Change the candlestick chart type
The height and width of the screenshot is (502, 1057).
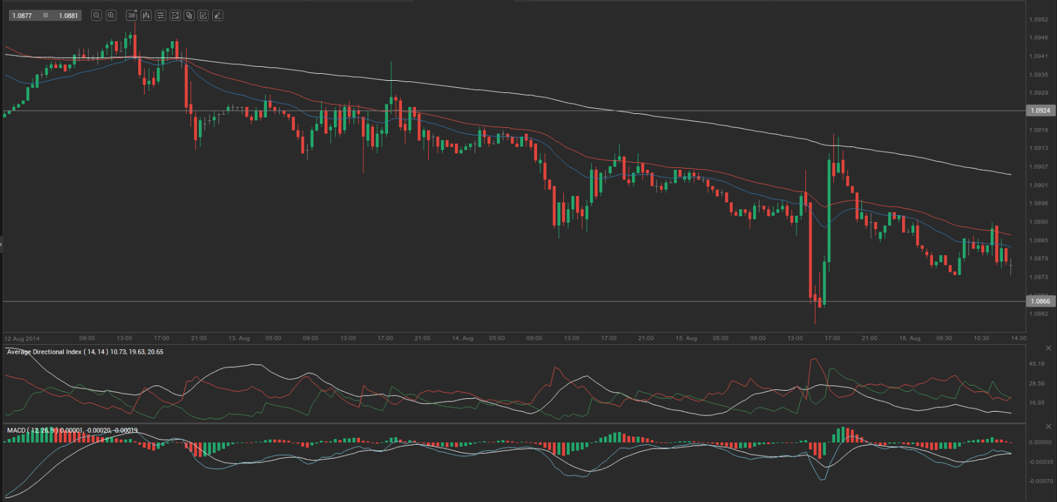pyautogui.click(x=146, y=15)
